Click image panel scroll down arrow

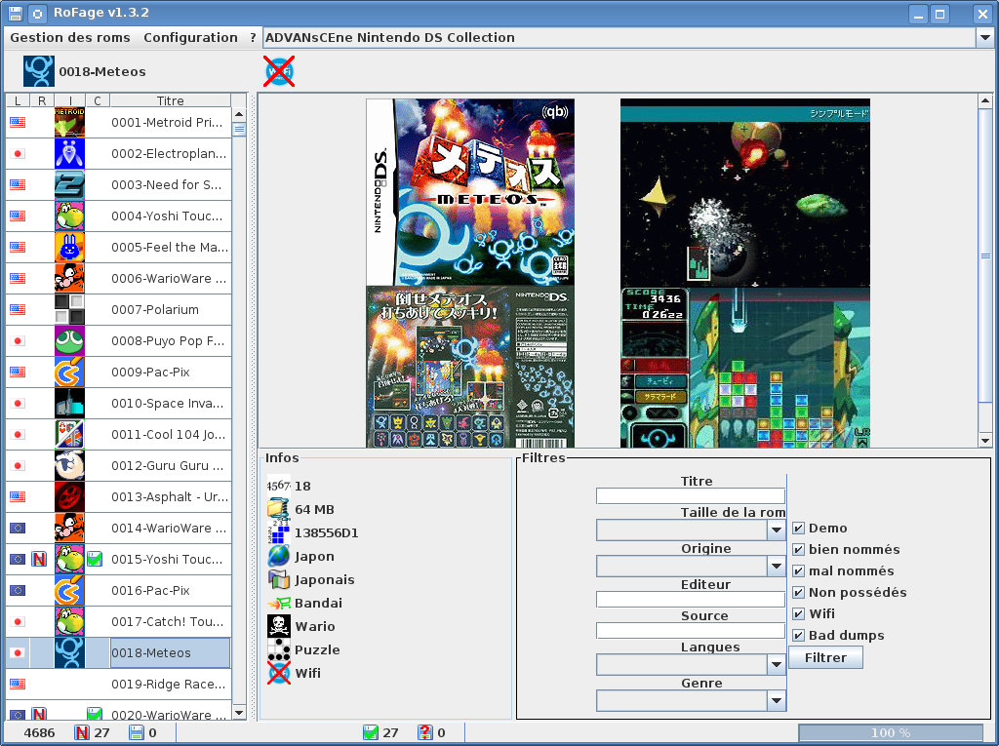985,440
